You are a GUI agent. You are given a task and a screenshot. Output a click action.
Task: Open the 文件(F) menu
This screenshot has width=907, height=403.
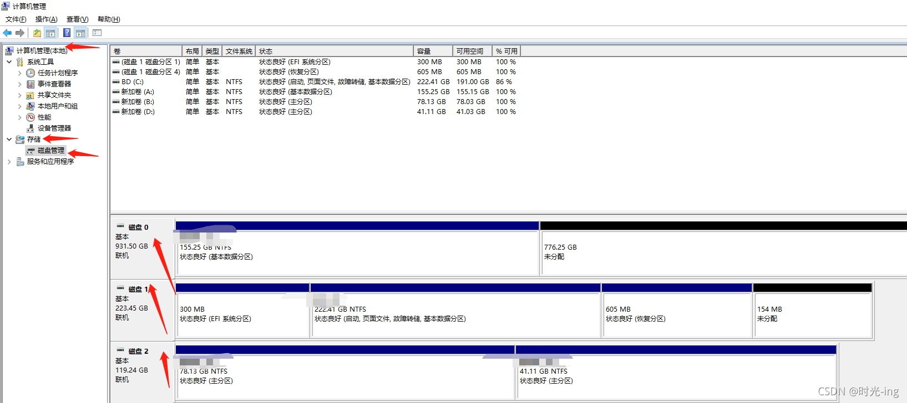tap(16, 19)
